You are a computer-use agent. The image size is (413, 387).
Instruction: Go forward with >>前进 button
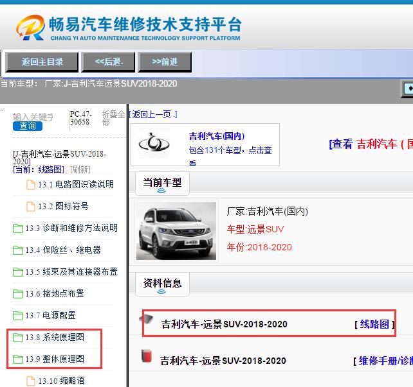coord(165,62)
